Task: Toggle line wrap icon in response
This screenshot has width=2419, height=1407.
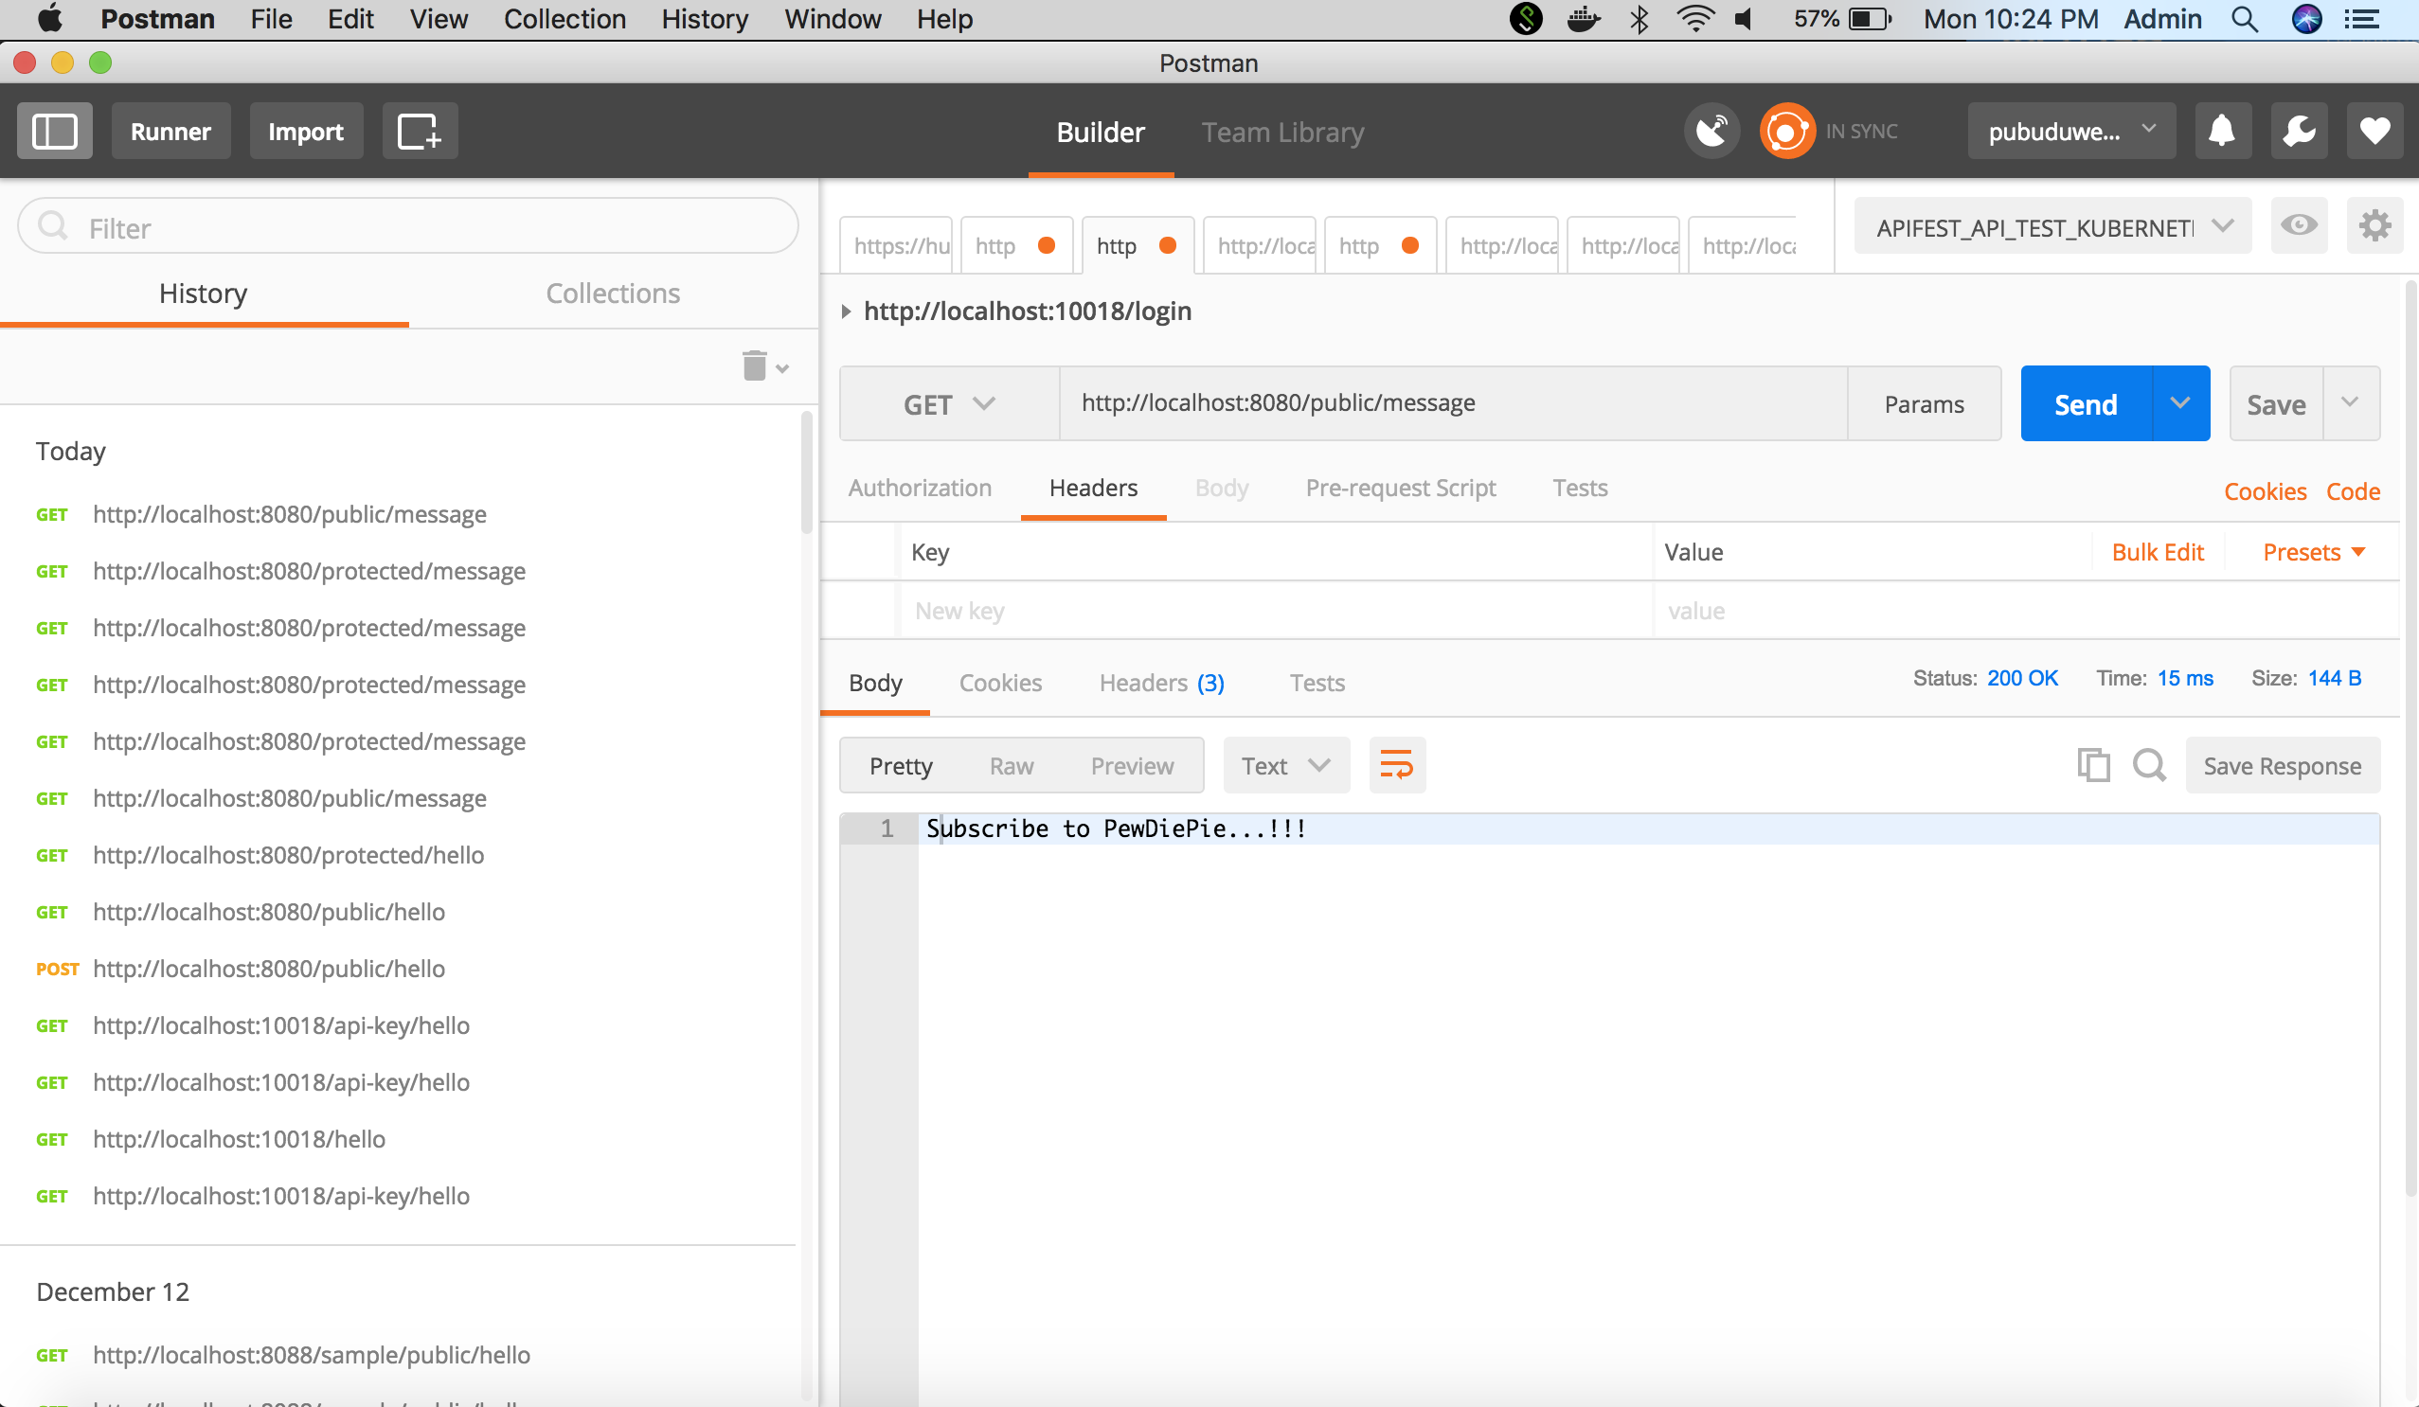Action: [x=1397, y=765]
